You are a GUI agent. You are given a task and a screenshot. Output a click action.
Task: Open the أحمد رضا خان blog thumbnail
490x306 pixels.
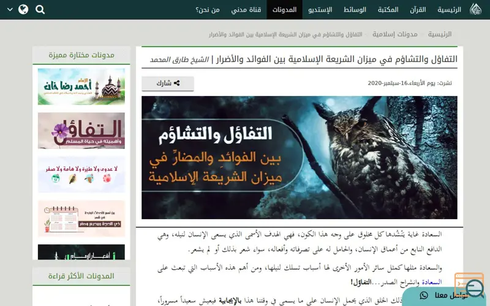click(81, 86)
